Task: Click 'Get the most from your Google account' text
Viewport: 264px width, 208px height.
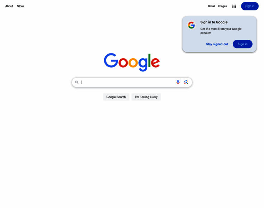Action: 221,31
